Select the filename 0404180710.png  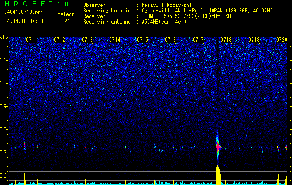pos(24,12)
